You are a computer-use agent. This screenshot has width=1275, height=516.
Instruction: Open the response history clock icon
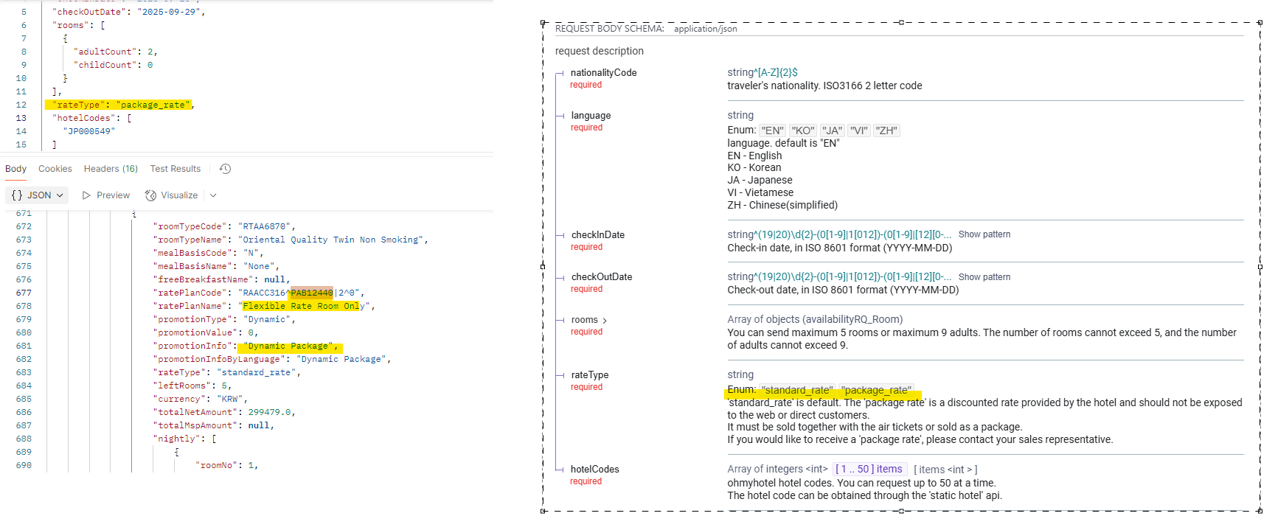226,169
